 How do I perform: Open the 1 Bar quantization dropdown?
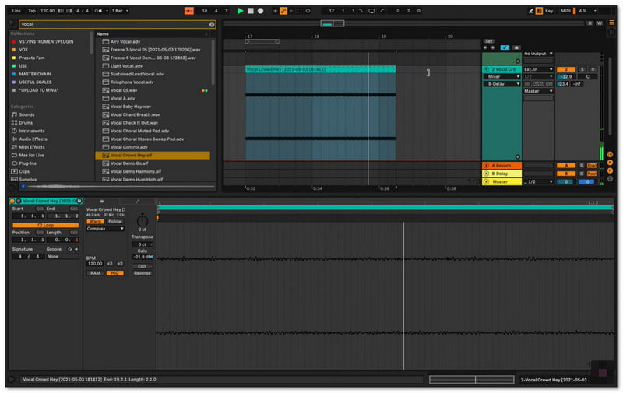click(120, 11)
